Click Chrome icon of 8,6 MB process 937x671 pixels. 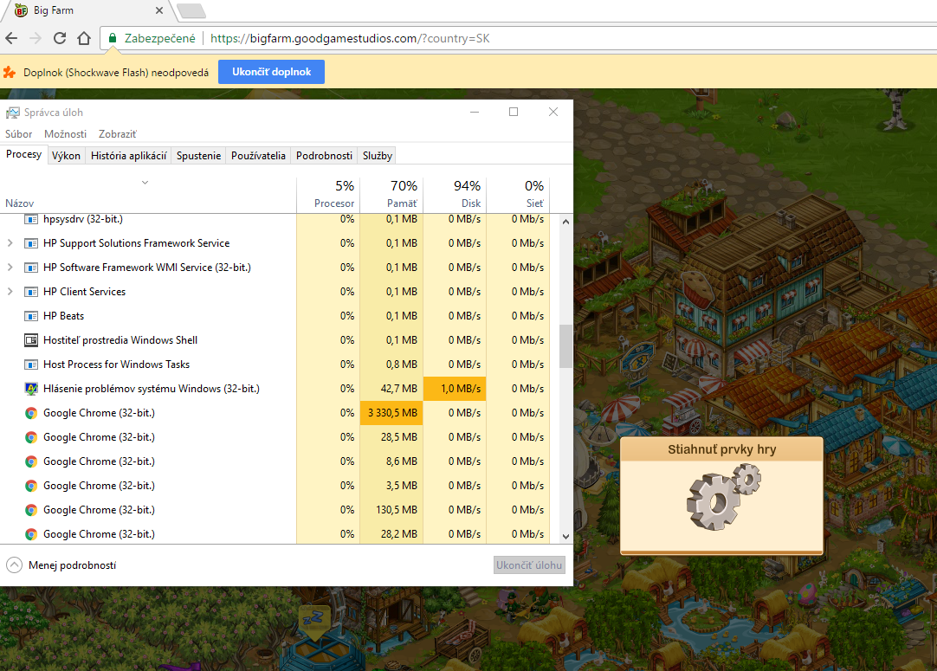tap(31, 461)
